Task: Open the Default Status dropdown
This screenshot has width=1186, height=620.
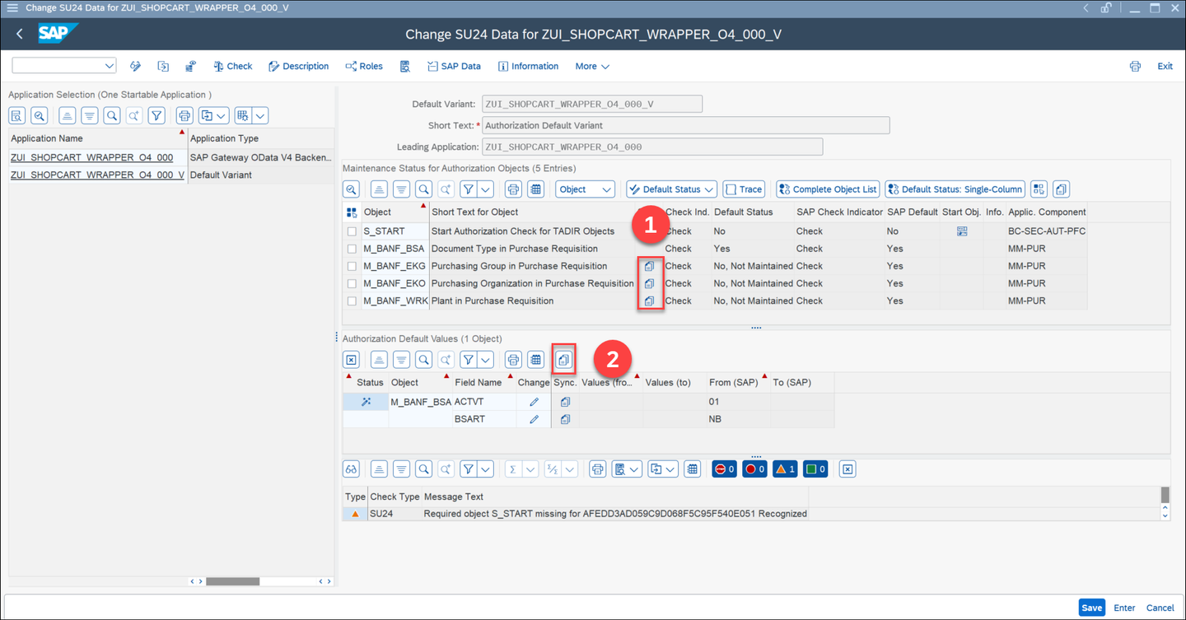Action: point(671,189)
